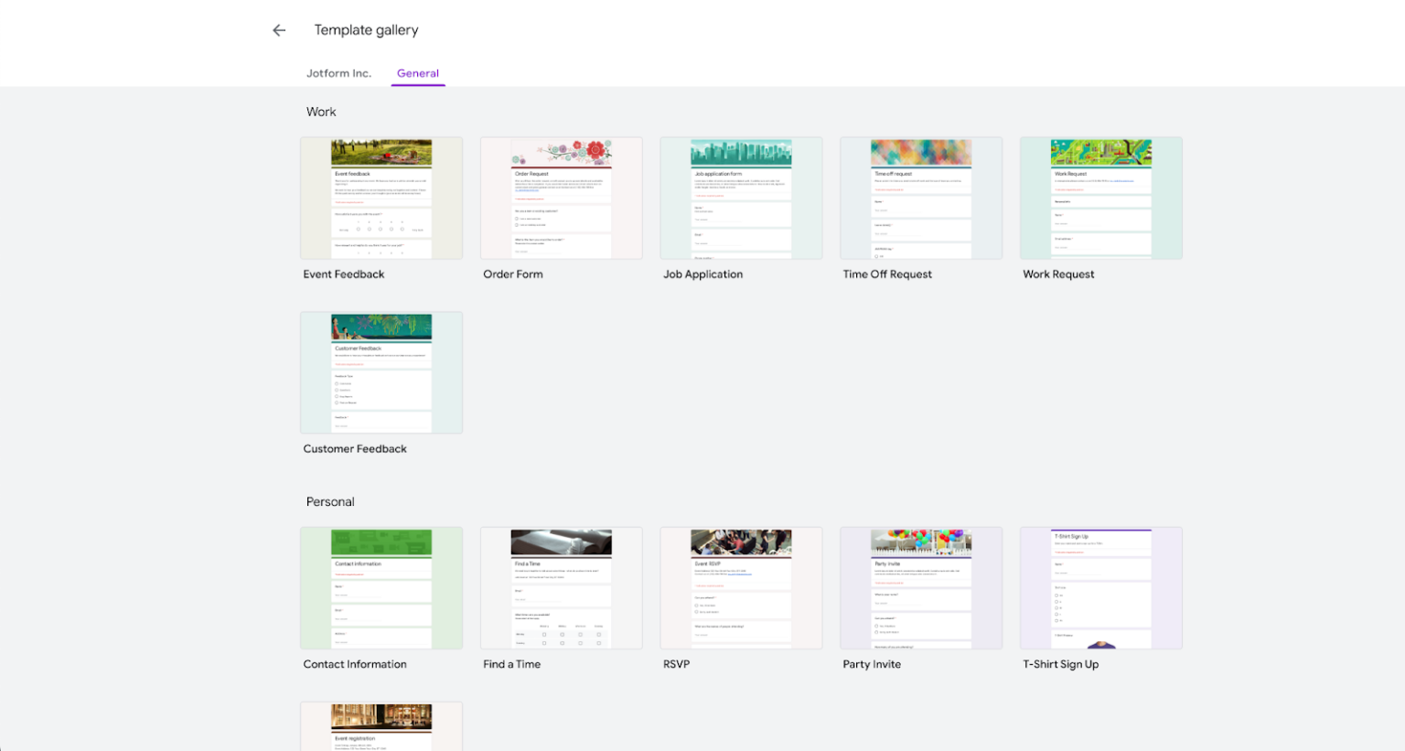Open the Time Off Request template
Image resolution: width=1405 pixels, height=751 pixels.
tap(921, 198)
